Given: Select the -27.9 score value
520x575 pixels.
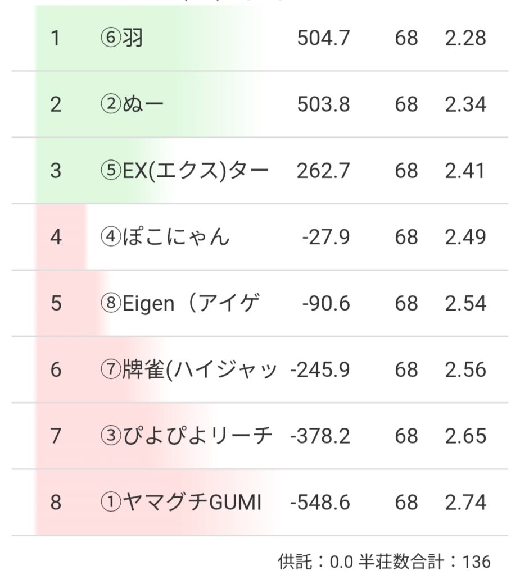Looking at the screenshot, I should click(x=325, y=237).
